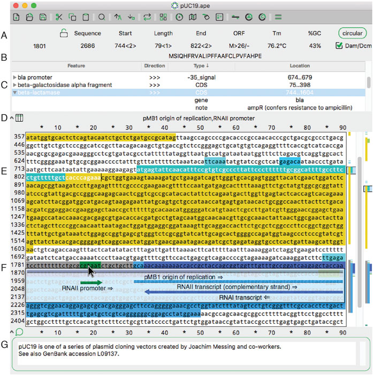374x376 pixels.
Task: Click the End value 822<2>
Action: point(201,46)
